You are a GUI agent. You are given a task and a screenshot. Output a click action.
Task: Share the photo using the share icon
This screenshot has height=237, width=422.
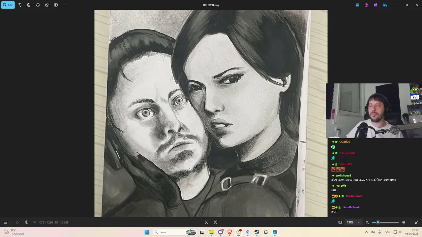(x=47, y=5)
